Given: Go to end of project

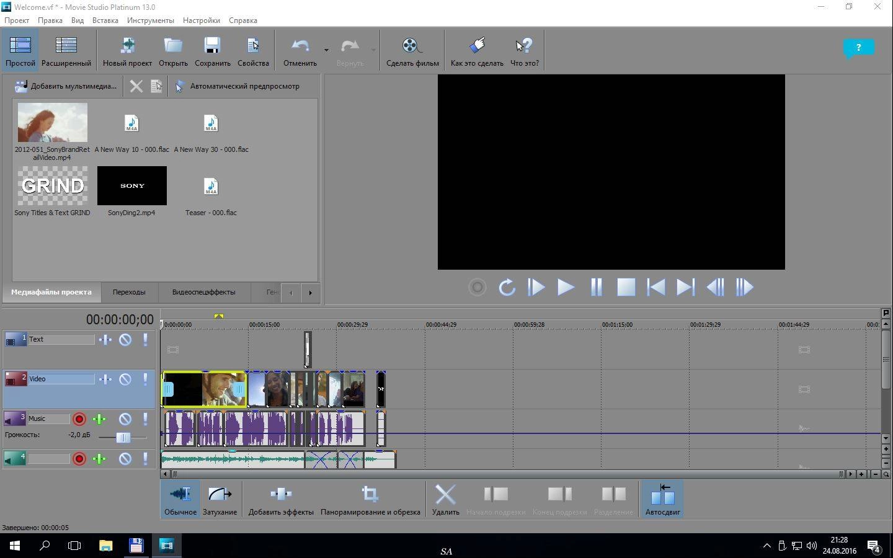Looking at the screenshot, I should coord(685,287).
